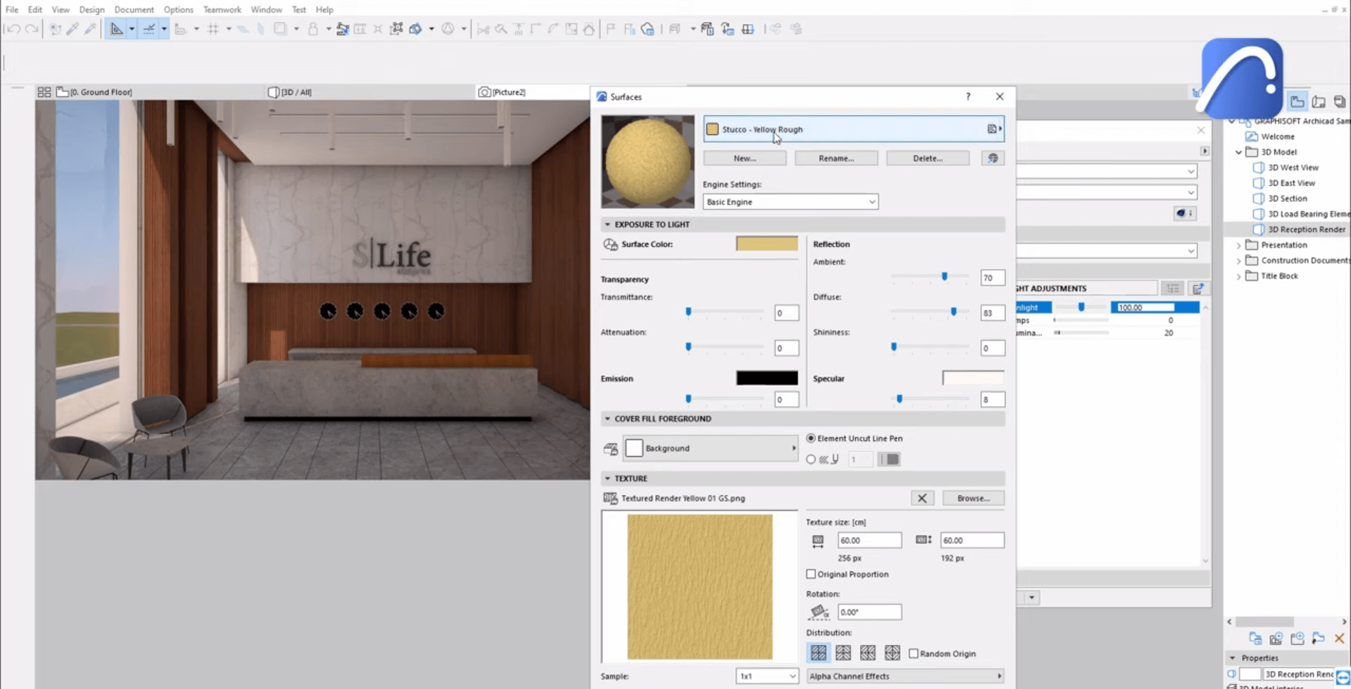
Task: Click the Texture file icon near Textured Render Yellow
Action: point(611,498)
